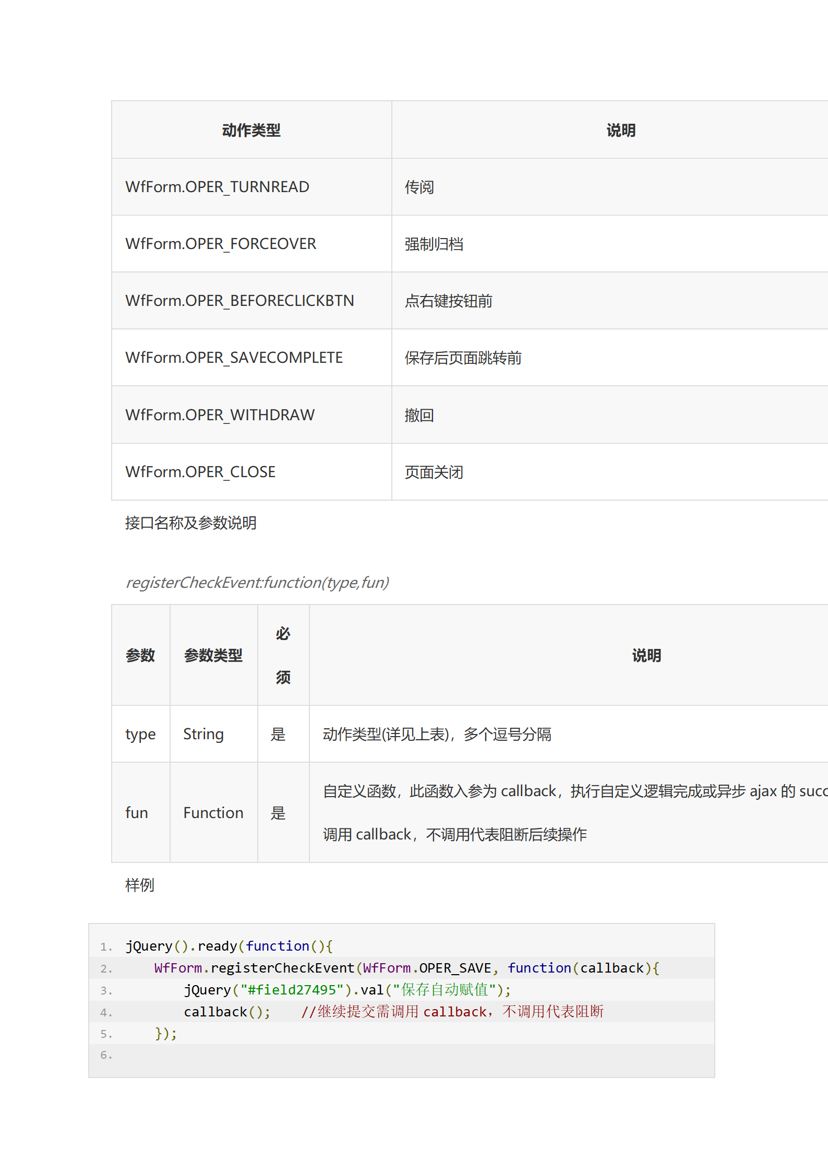Select the type parameter cell

pos(140,734)
